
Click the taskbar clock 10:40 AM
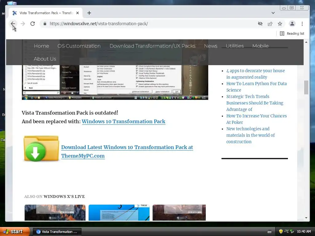point(304,231)
